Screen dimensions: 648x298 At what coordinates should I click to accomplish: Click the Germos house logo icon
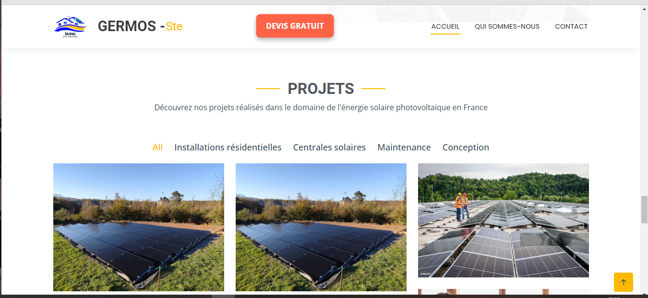coord(70,26)
